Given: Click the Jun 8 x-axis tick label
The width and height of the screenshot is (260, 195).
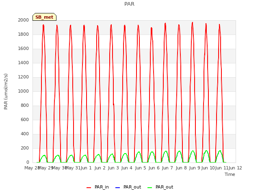Looking at the screenshot, I should 181,168.
